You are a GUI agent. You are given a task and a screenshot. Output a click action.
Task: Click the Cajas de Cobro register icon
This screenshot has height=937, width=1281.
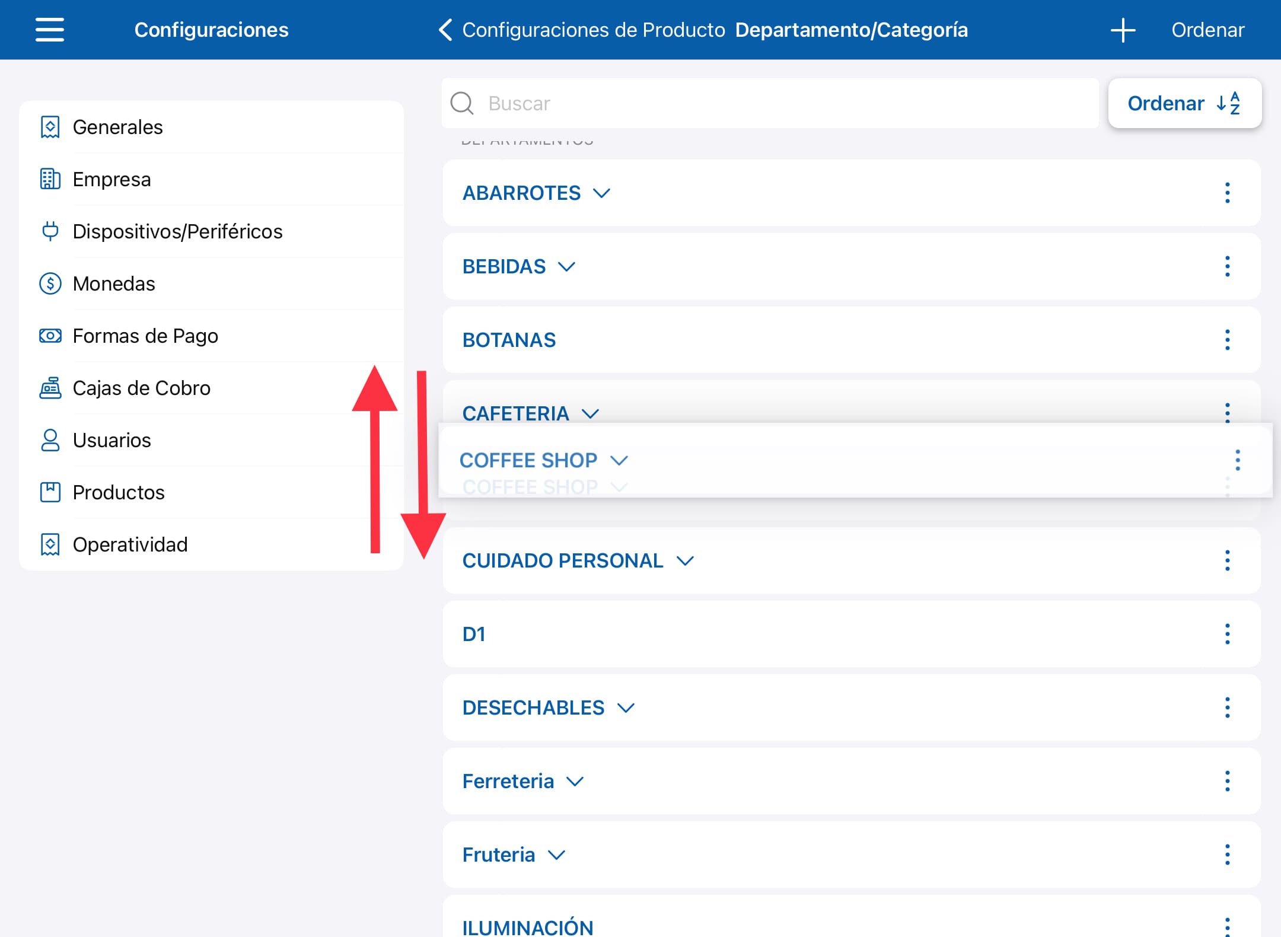tap(50, 388)
